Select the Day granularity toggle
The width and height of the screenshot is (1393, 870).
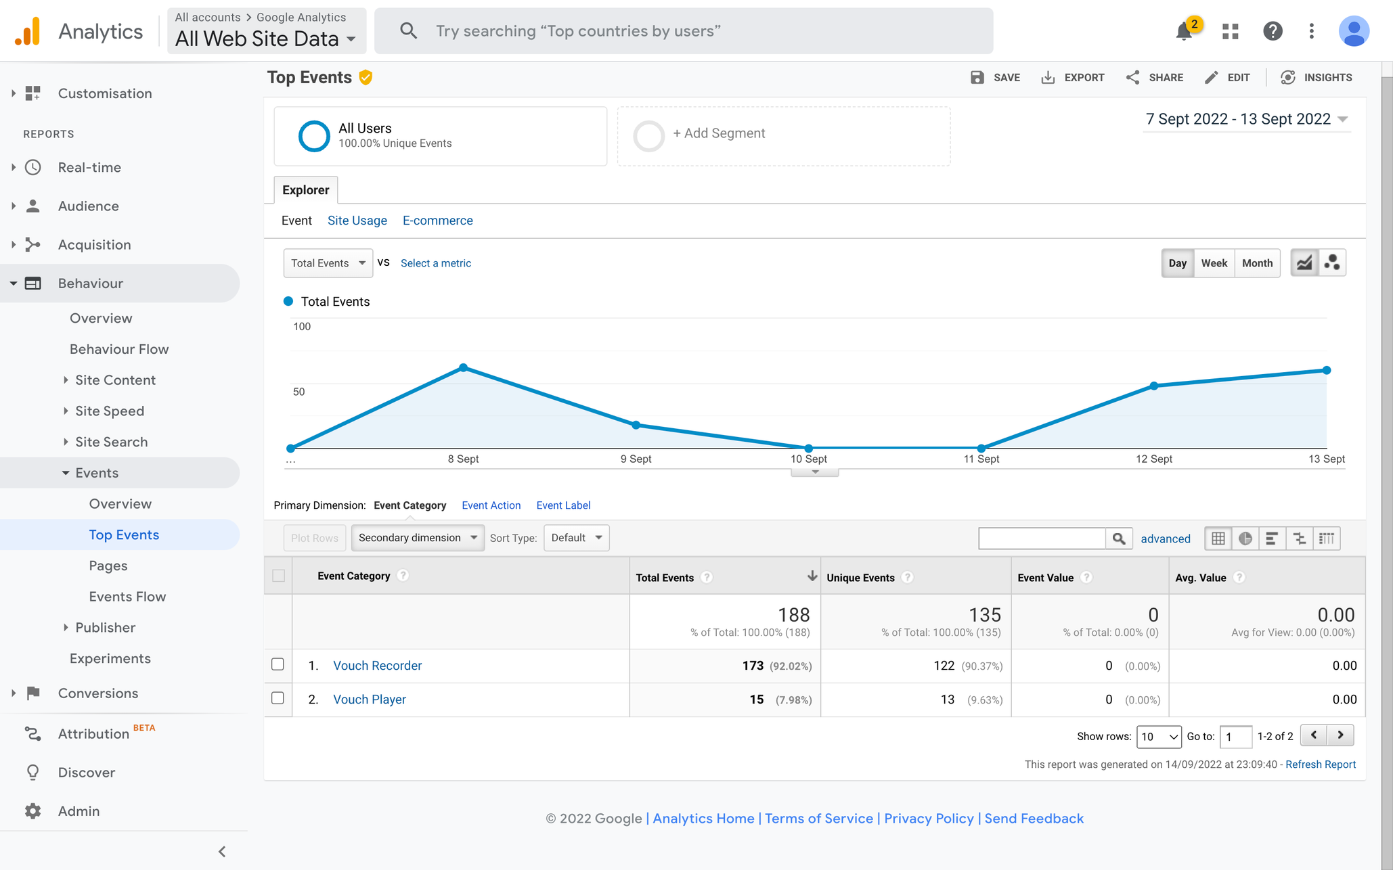tap(1178, 263)
